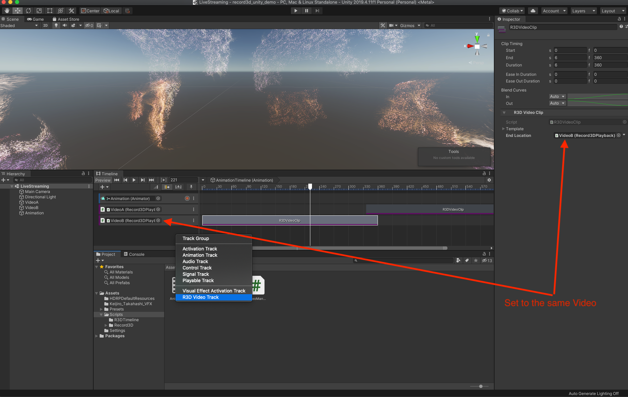Open the custom editor tools

pyautogui.click(x=71, y=11)
